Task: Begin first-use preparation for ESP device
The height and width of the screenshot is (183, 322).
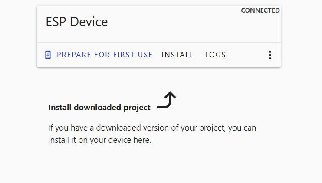Action: click(99, 55)
